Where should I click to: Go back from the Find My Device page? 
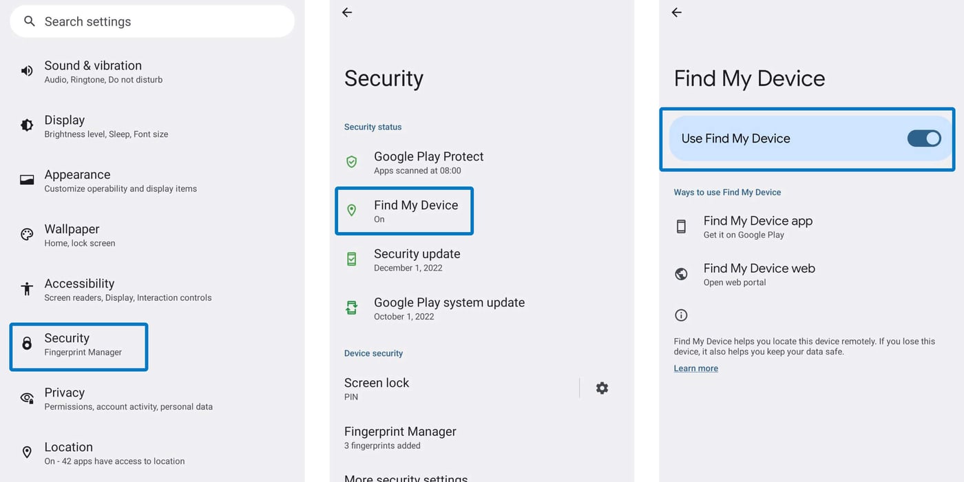tap(677, 12)
